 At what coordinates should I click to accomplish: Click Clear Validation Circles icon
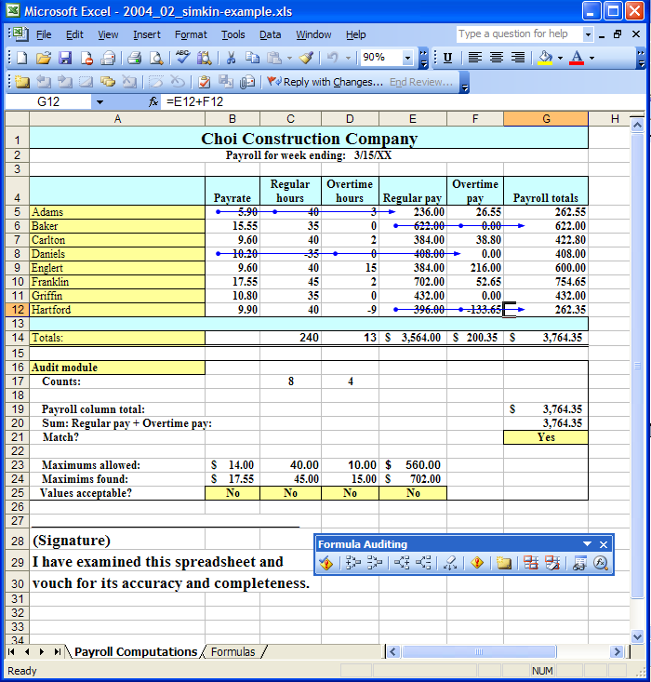pos(552,563)
